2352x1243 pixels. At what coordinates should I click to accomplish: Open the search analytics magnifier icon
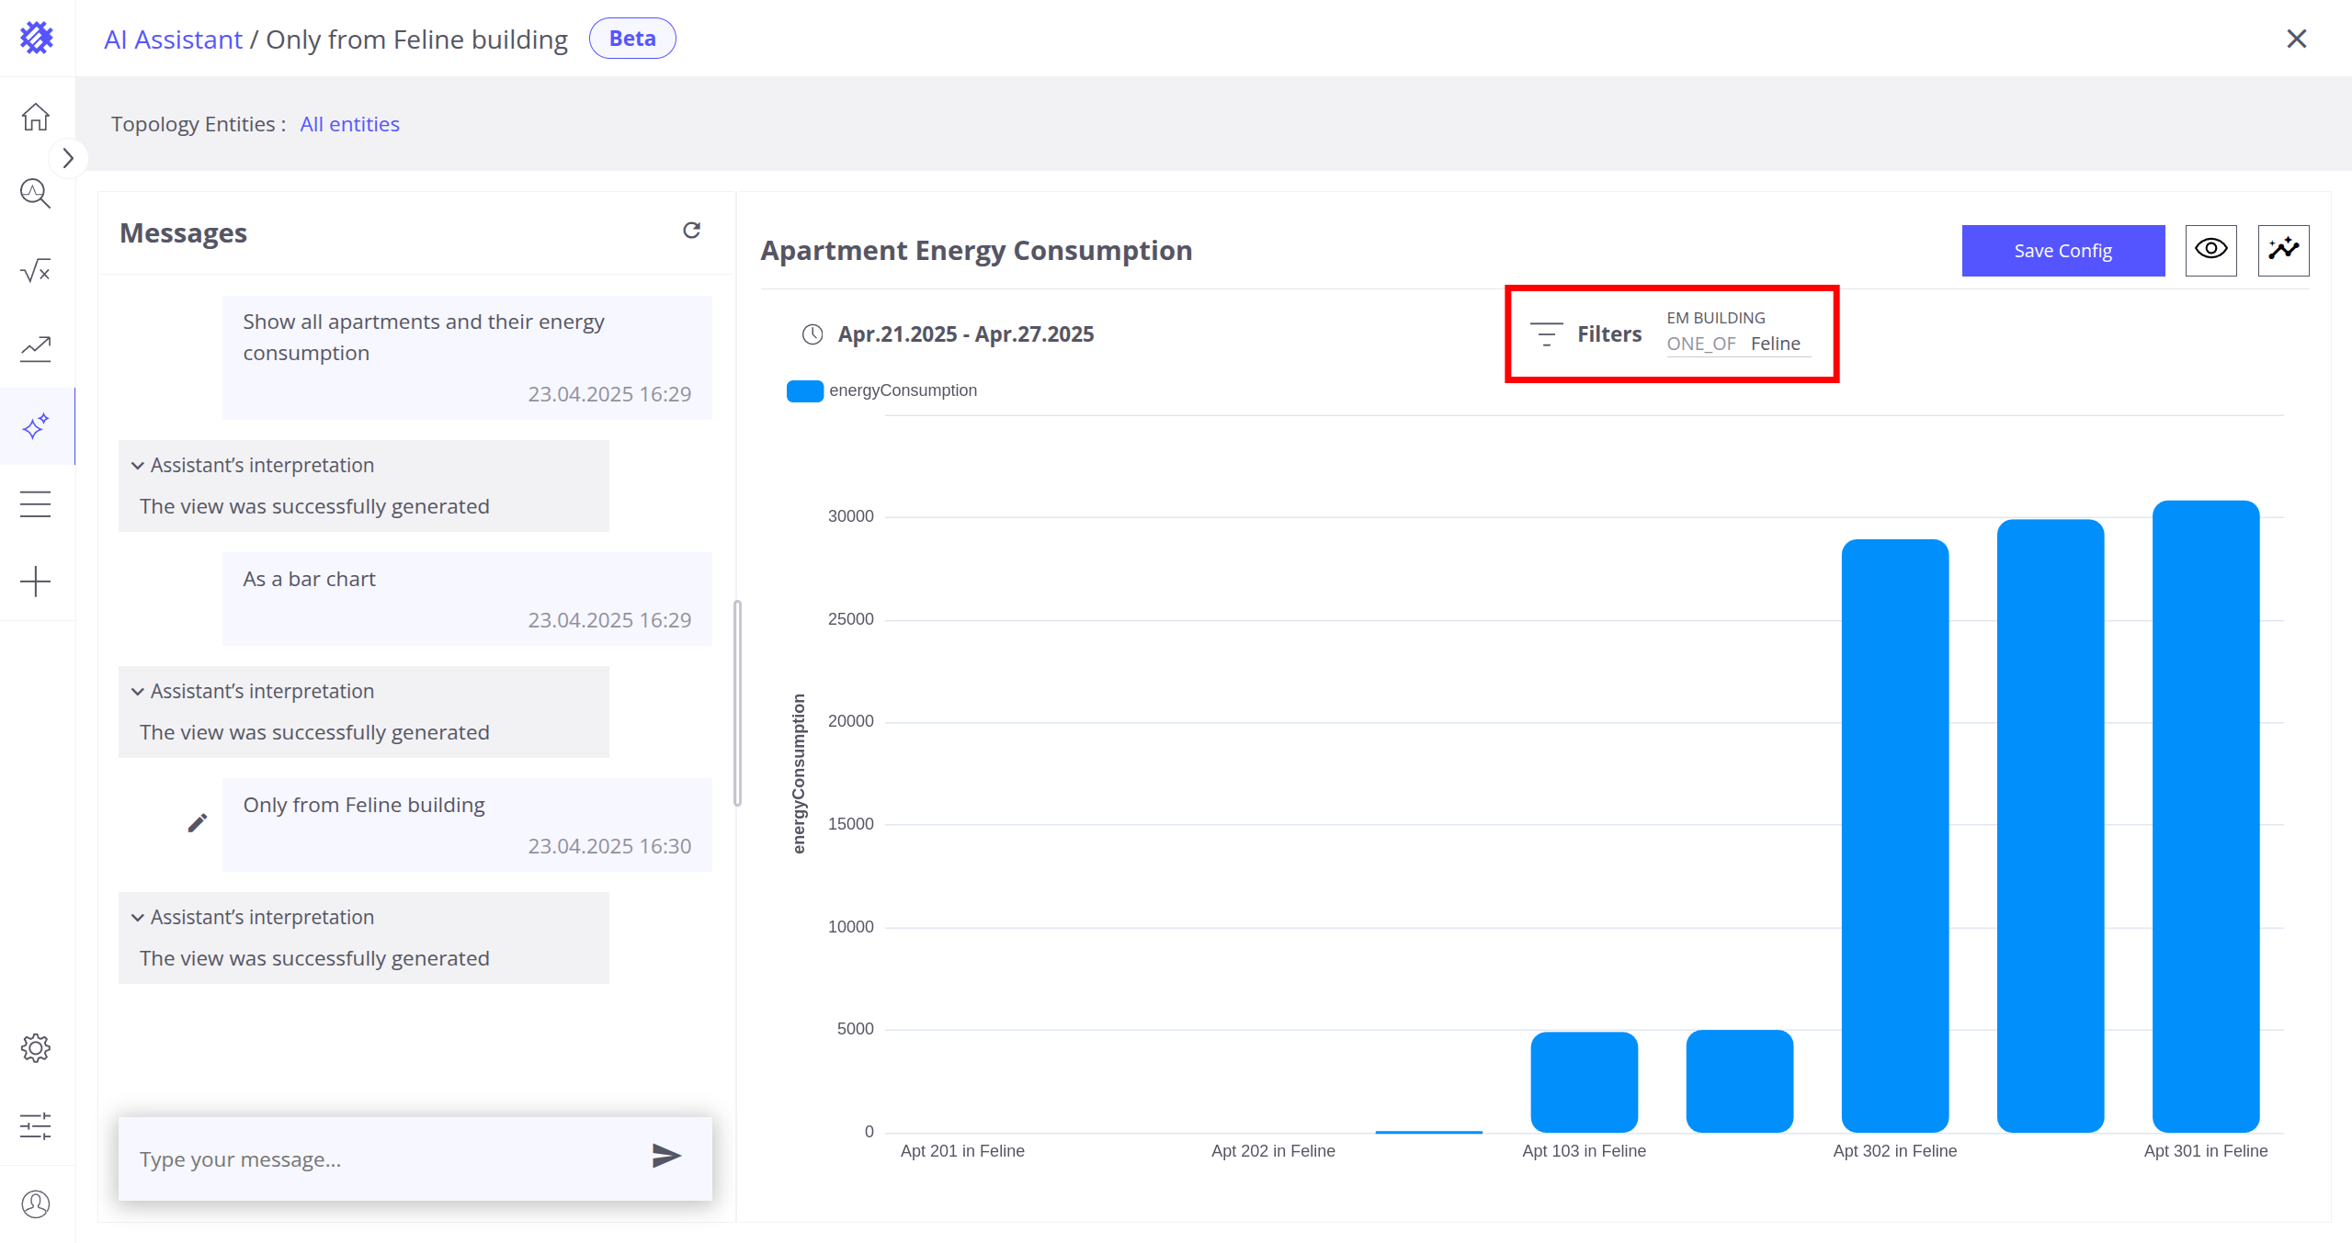click(x=36, y=194)
